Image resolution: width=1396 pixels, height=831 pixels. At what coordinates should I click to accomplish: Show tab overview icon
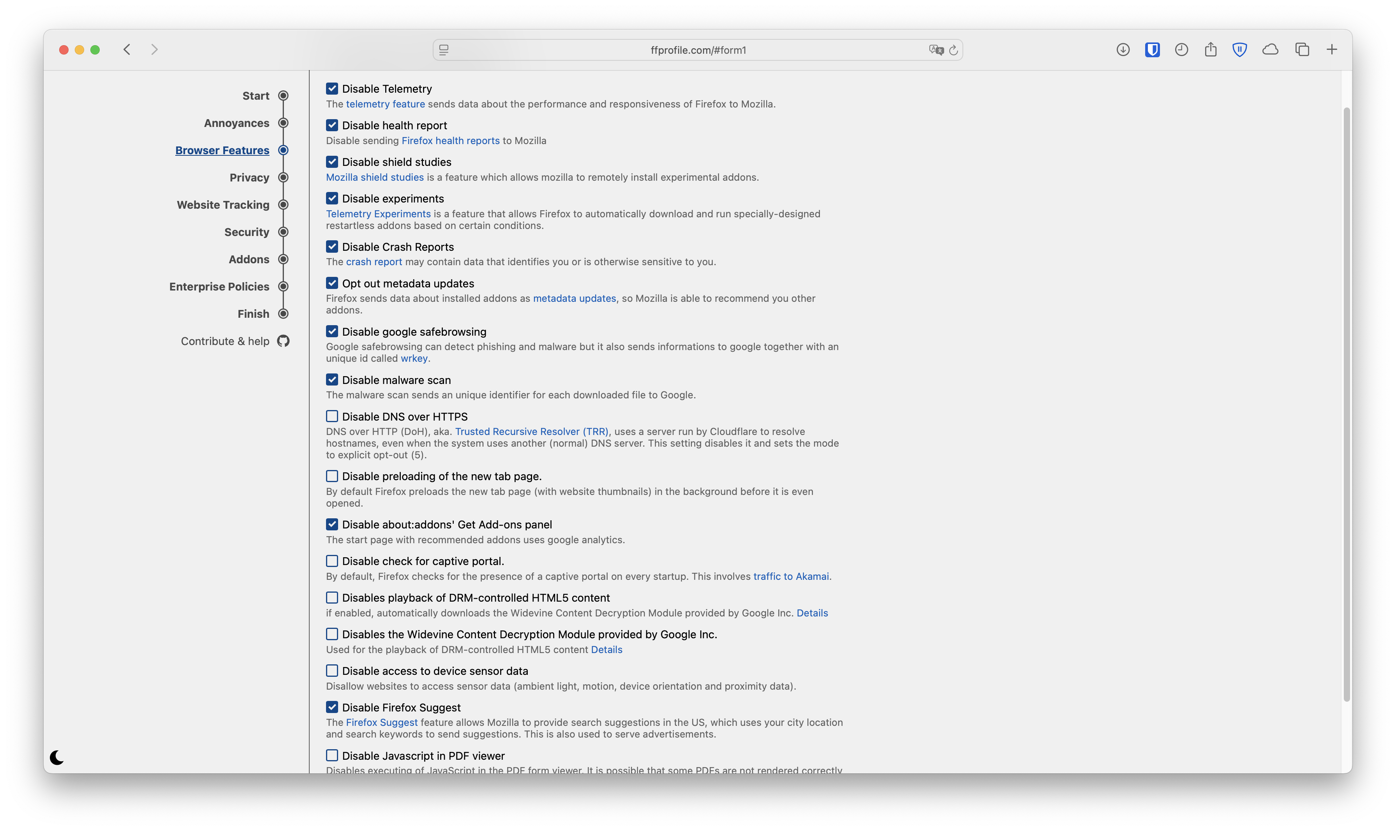click(x=1302, y=49)
